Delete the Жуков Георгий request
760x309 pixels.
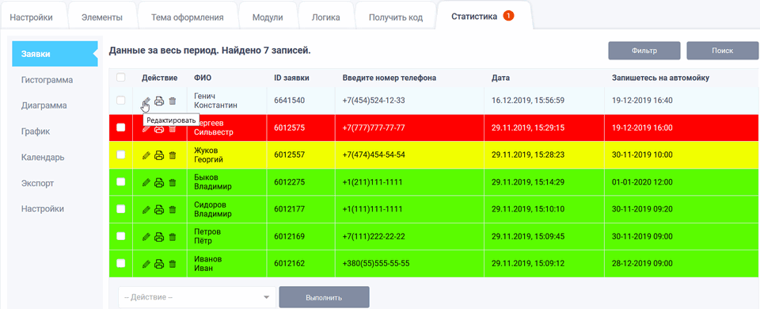tap(173, 156)
